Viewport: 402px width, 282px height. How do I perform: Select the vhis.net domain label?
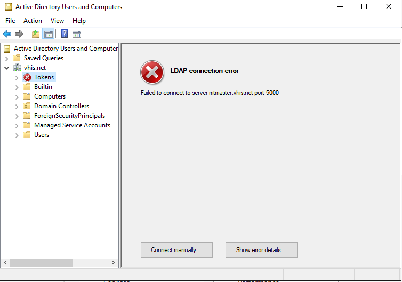coord(35,68)
